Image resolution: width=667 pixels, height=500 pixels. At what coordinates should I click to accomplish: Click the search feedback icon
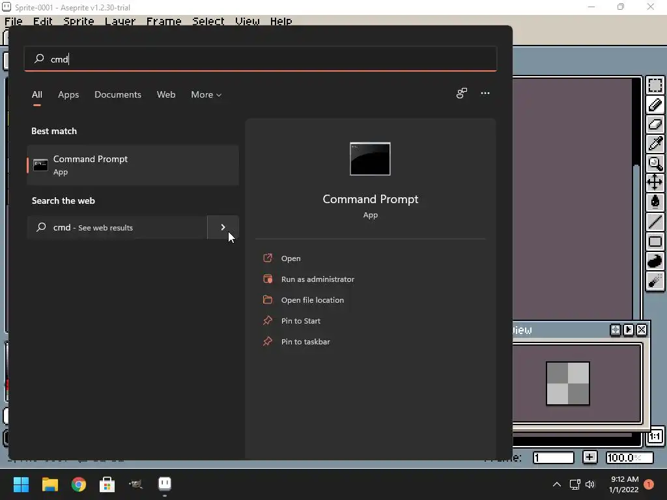[462, 93]
